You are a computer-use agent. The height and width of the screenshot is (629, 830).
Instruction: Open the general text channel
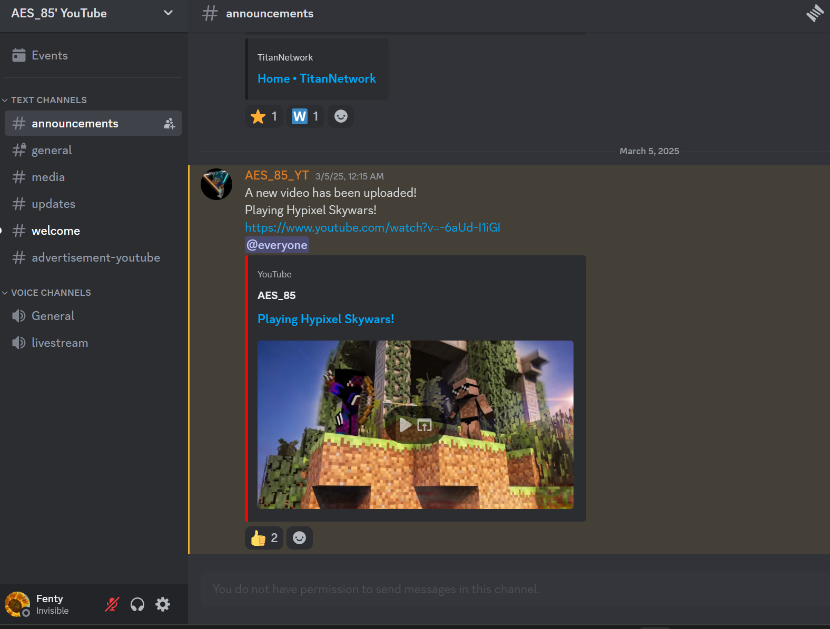[93, 150]
